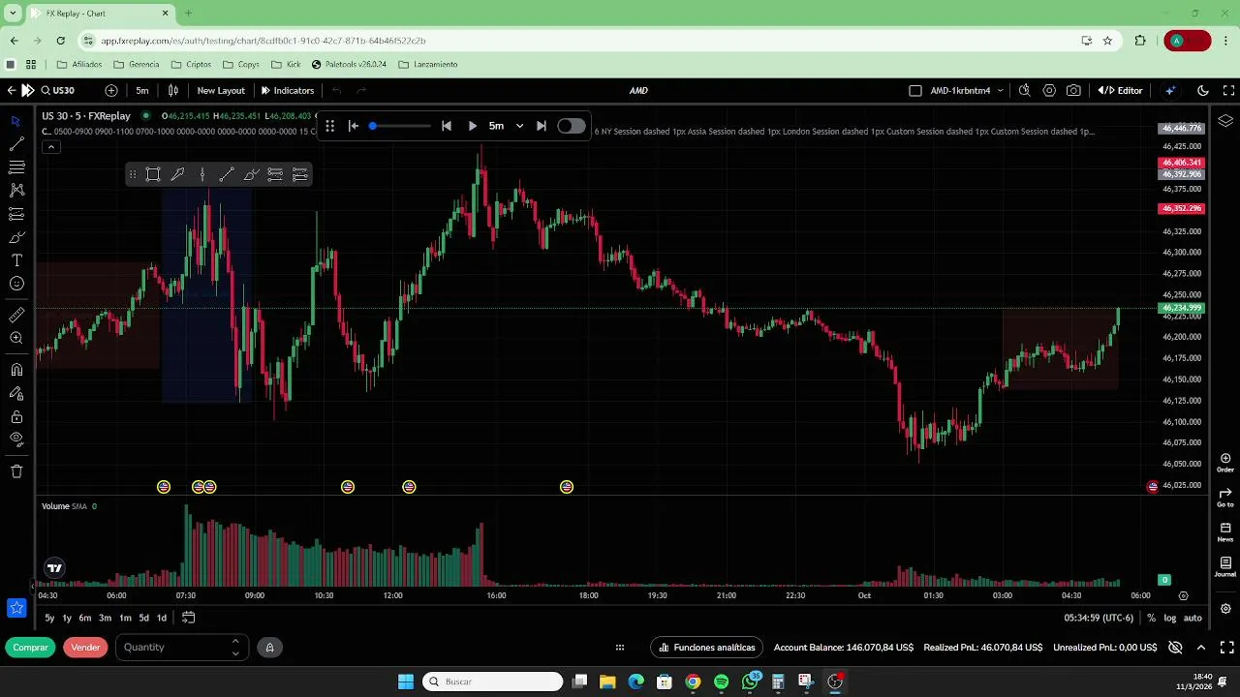Toggle auto scale on price axis

point(1193,618)
